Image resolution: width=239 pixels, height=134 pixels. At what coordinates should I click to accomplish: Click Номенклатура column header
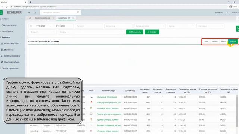(109, 90)
